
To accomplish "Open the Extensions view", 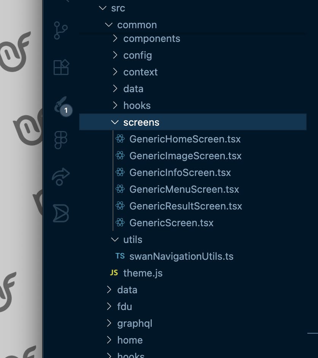I will [61, 67].
